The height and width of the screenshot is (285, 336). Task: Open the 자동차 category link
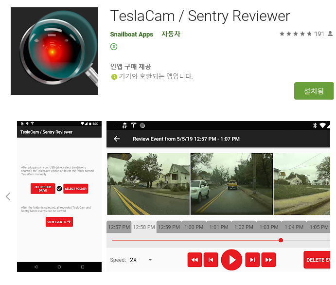(x=171, y=34)
